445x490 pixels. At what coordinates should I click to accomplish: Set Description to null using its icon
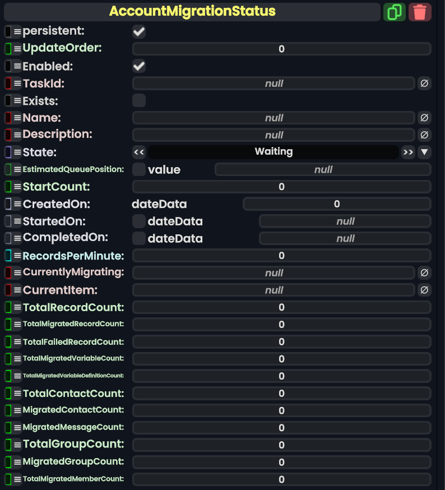(x=424, y=135)
